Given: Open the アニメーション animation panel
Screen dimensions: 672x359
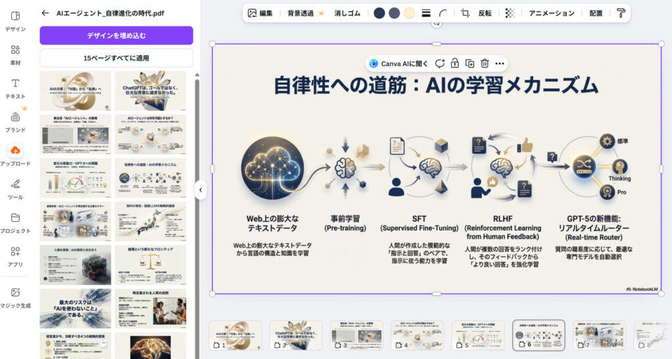Looking at the screenshot, I should (x=551, y=13).
